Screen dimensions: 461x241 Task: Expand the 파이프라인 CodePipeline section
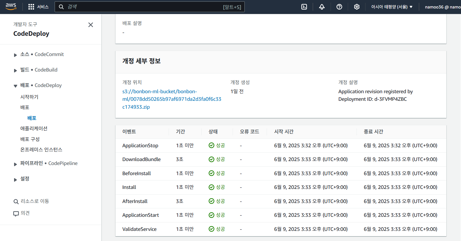[15, 164]
